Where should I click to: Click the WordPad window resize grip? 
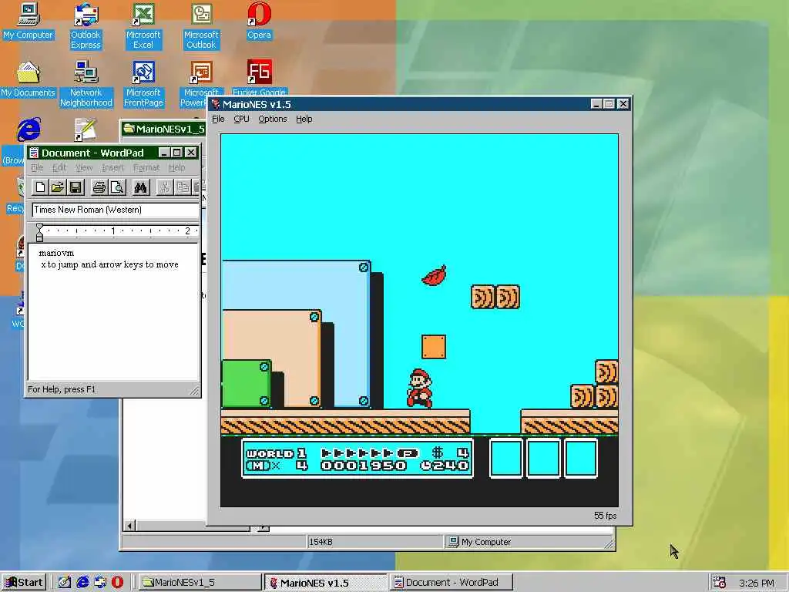click(194, 390)
